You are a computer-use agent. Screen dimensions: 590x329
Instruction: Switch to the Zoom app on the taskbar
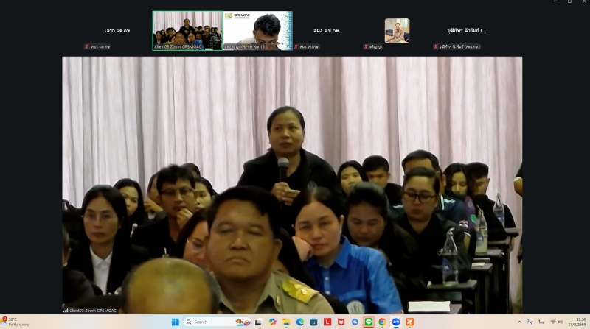(396, 322)
